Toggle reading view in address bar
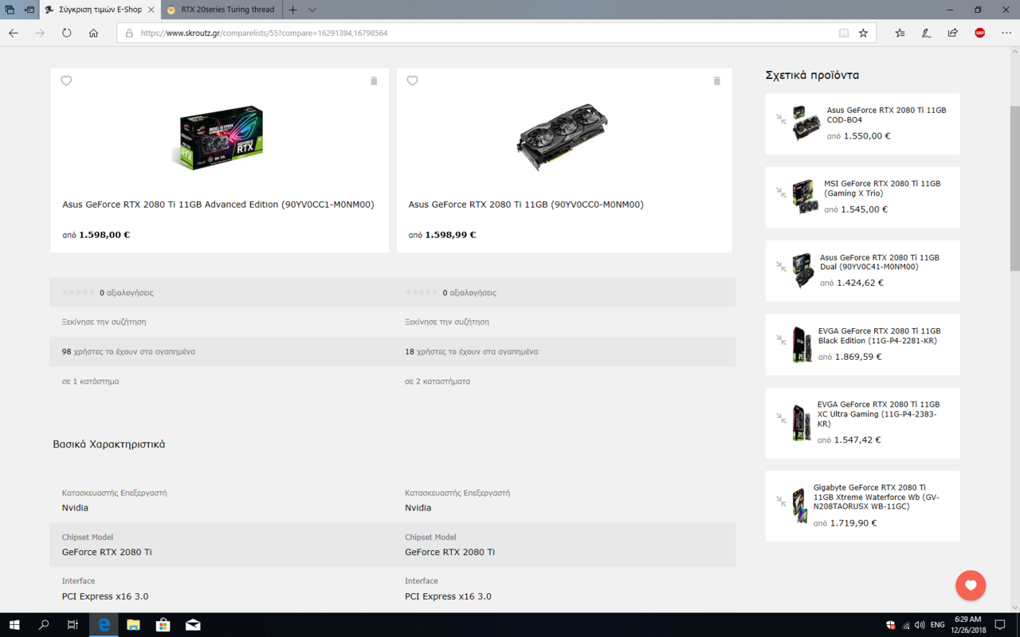The height and width of the screenshot is (637, 1020). 844,33
